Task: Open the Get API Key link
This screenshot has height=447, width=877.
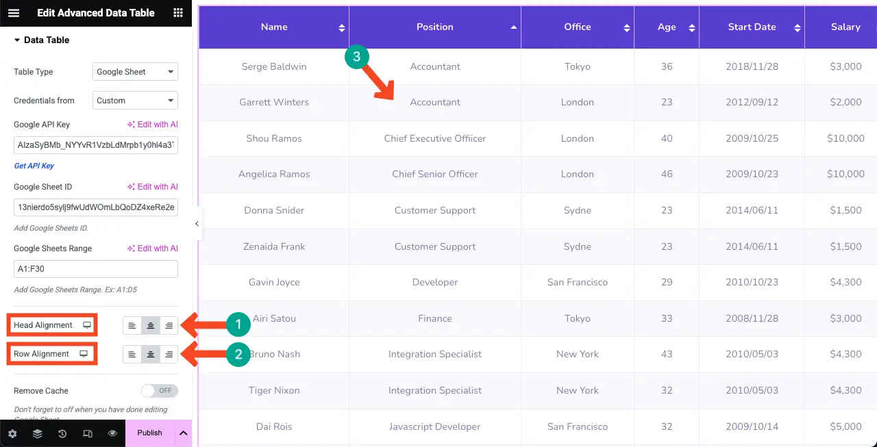Action: (34, 166)
